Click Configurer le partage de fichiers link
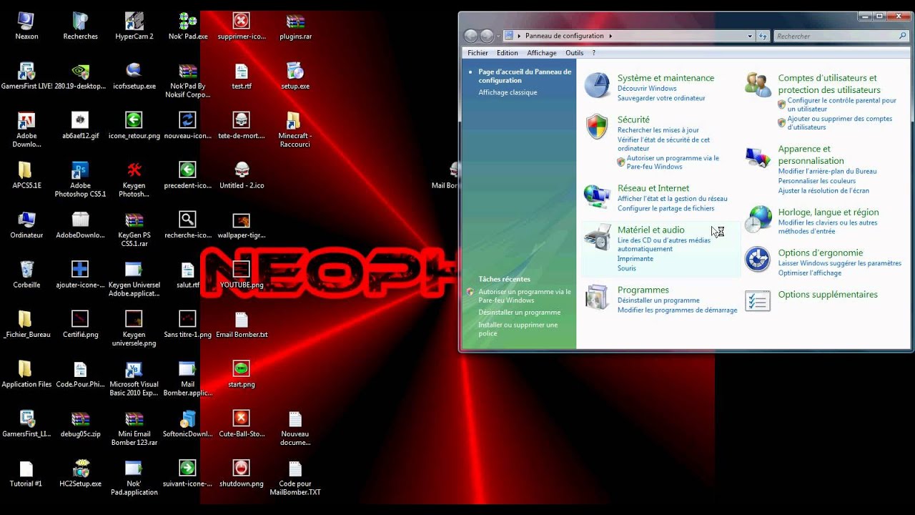 666,208
